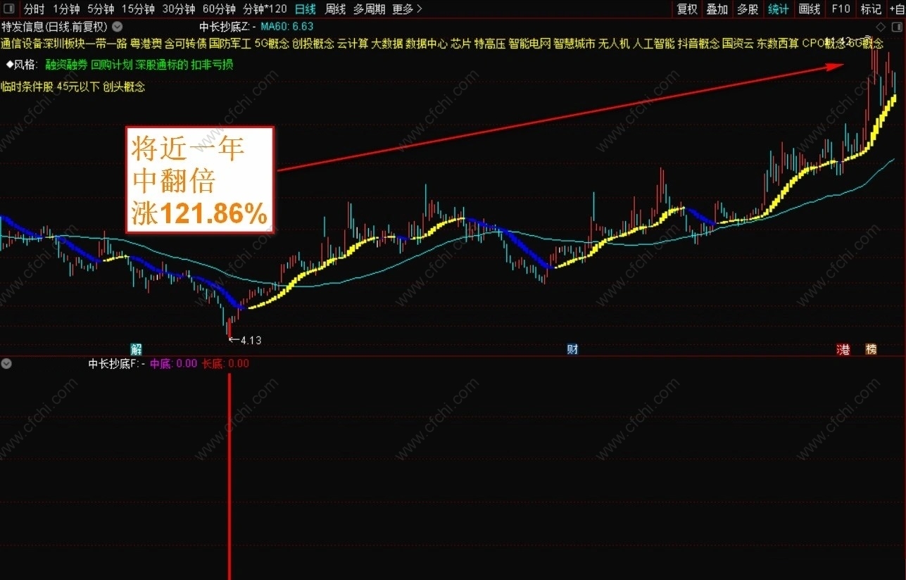Open the 一带一路 concept tag
The height and width of the screenshot is (580, 906).
click(106, 44)
